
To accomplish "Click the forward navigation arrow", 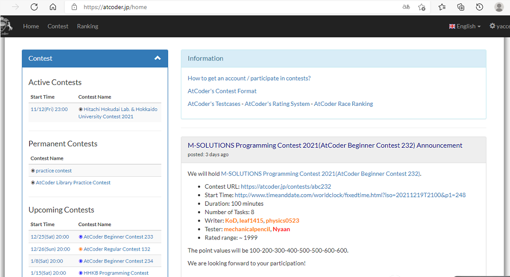I will click(15, 7).
